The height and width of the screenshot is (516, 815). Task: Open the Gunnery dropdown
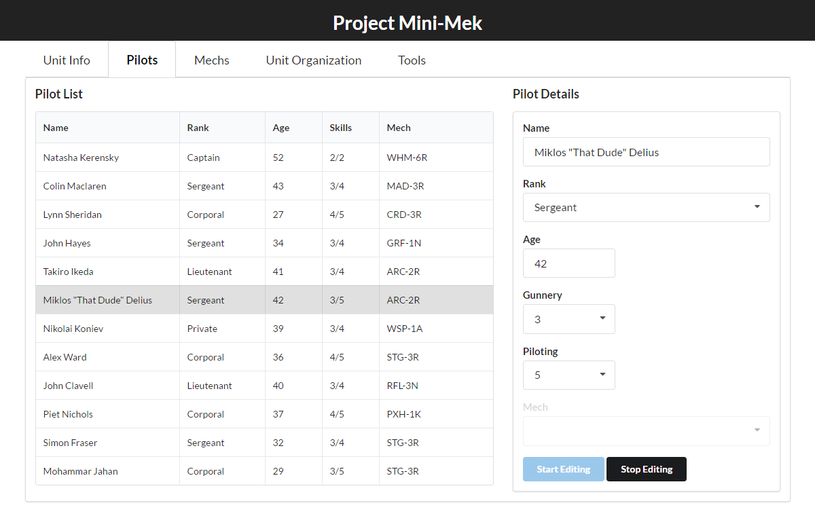569,319
